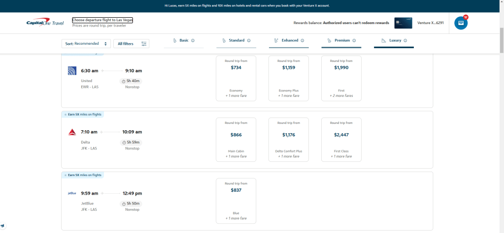
Task: Select Delta First Class fare at $2,447
Action: pyautogui.click(x=341, y=139)
